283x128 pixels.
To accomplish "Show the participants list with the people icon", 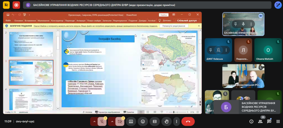I will click(x=260, y=121).
